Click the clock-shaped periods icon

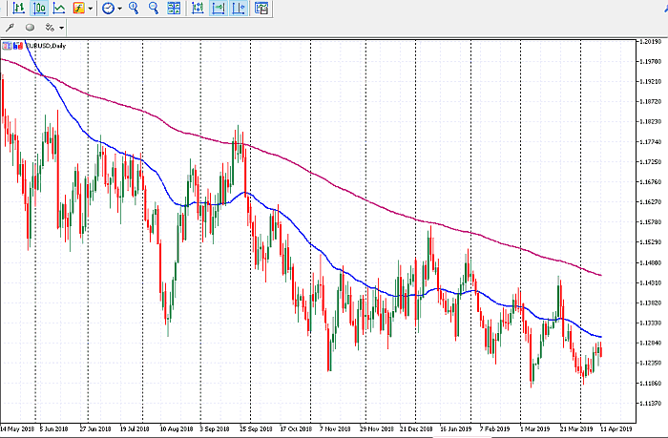point(108,9)
